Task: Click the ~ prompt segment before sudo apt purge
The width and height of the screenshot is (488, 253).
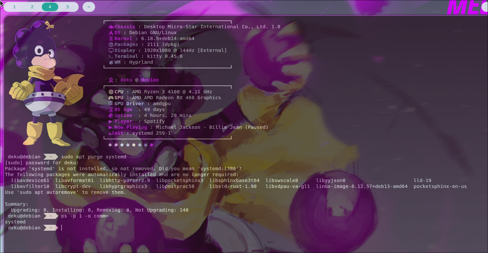Action: tap(51, 157)
